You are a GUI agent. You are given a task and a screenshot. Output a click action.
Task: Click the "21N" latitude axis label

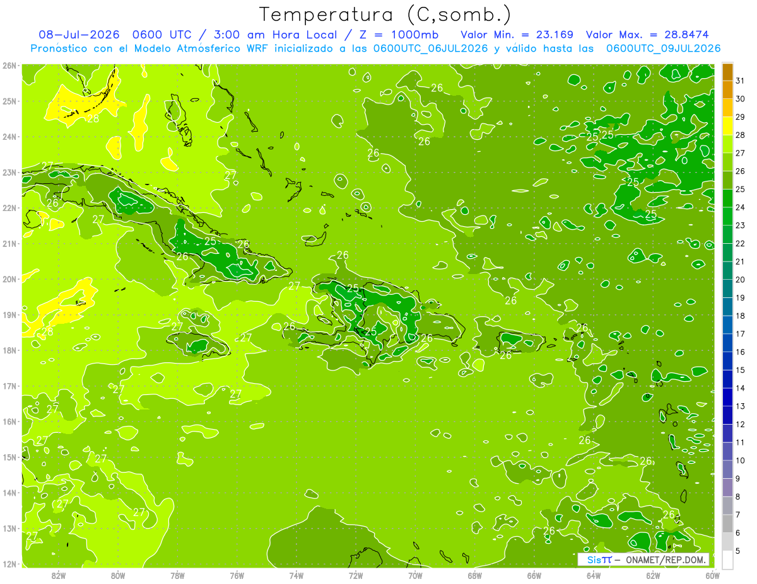click(9, 243)
